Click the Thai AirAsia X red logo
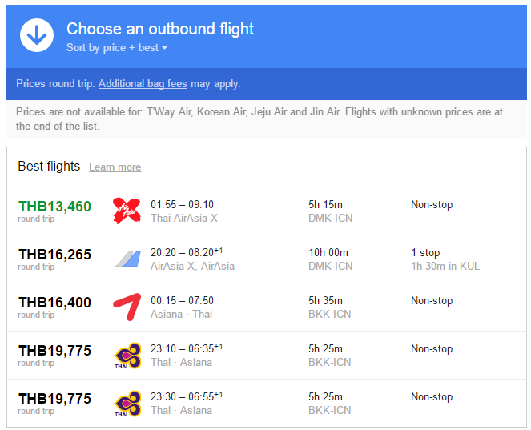The height and width of the screenshot is (430, 531). point(127,211)
